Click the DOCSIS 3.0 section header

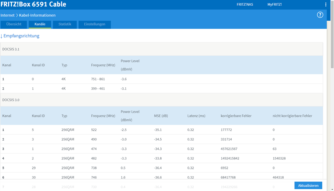(x=11, y=100)
